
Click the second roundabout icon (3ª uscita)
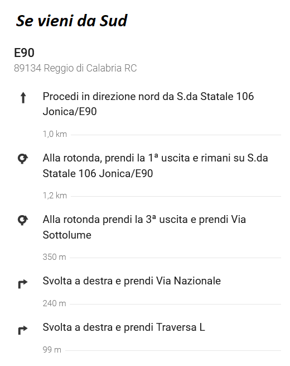coord(23,220)
